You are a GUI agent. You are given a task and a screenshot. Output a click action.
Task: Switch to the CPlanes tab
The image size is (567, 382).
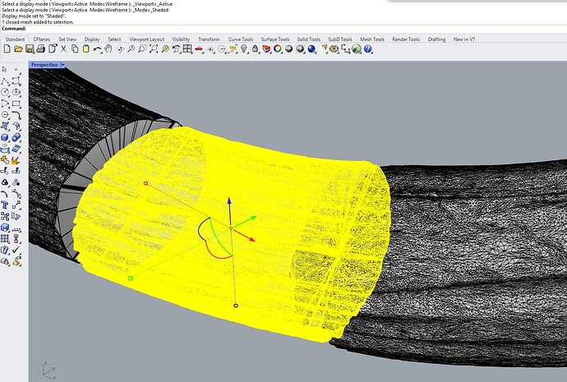pos(42,39)
